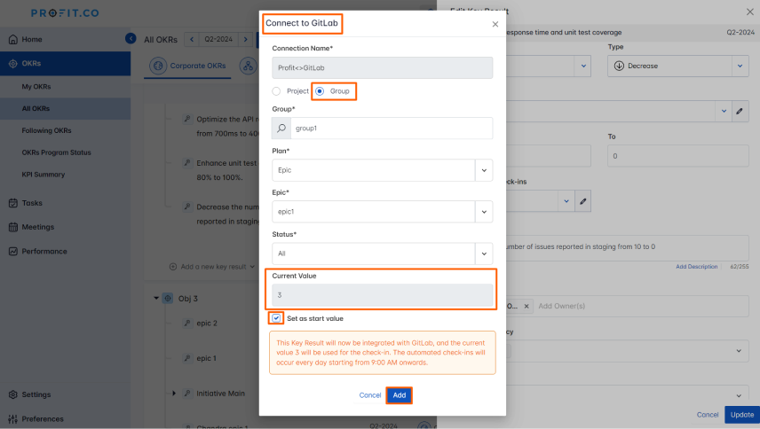The image size is (760, 429).
Task: Click the Obj 3 objective icon
Action: tap(168, 299)
